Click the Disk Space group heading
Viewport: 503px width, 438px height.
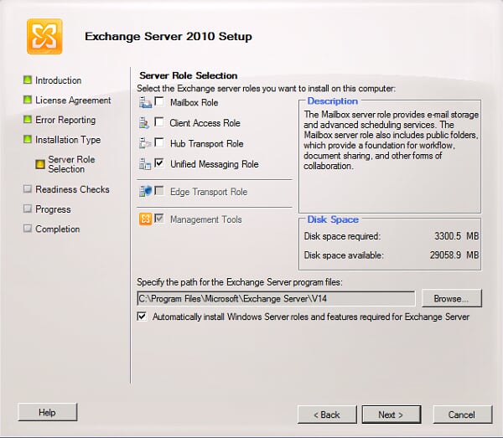coord(333,219)
